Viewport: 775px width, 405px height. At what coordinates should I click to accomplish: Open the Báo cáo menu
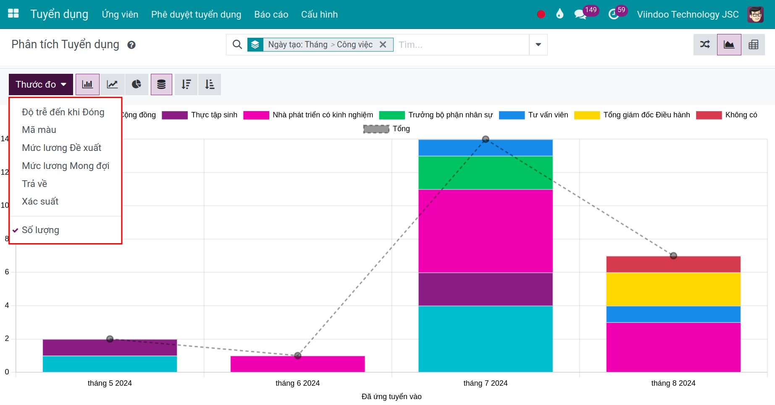271,14
